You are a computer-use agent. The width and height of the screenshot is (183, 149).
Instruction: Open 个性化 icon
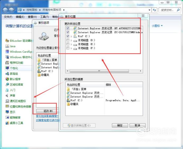7,68
